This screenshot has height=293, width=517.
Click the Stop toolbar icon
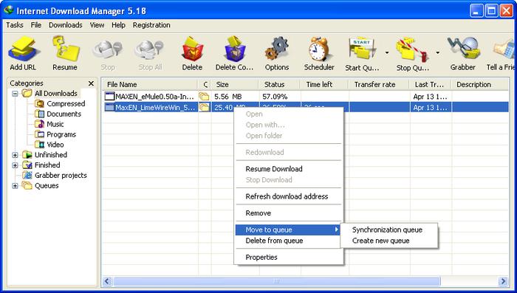[x=108, y=50]
